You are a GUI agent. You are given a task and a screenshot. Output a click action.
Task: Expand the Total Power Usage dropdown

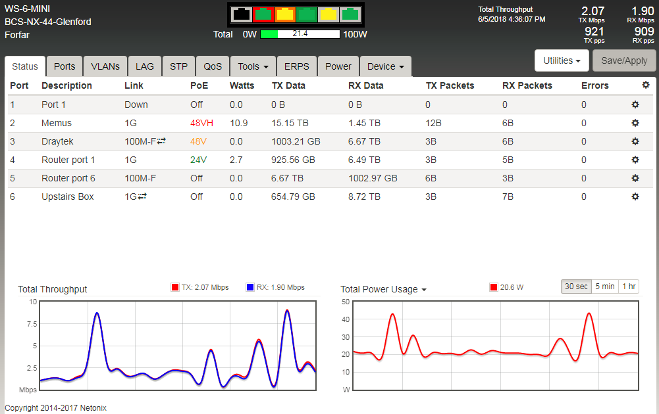pos(384,290)
